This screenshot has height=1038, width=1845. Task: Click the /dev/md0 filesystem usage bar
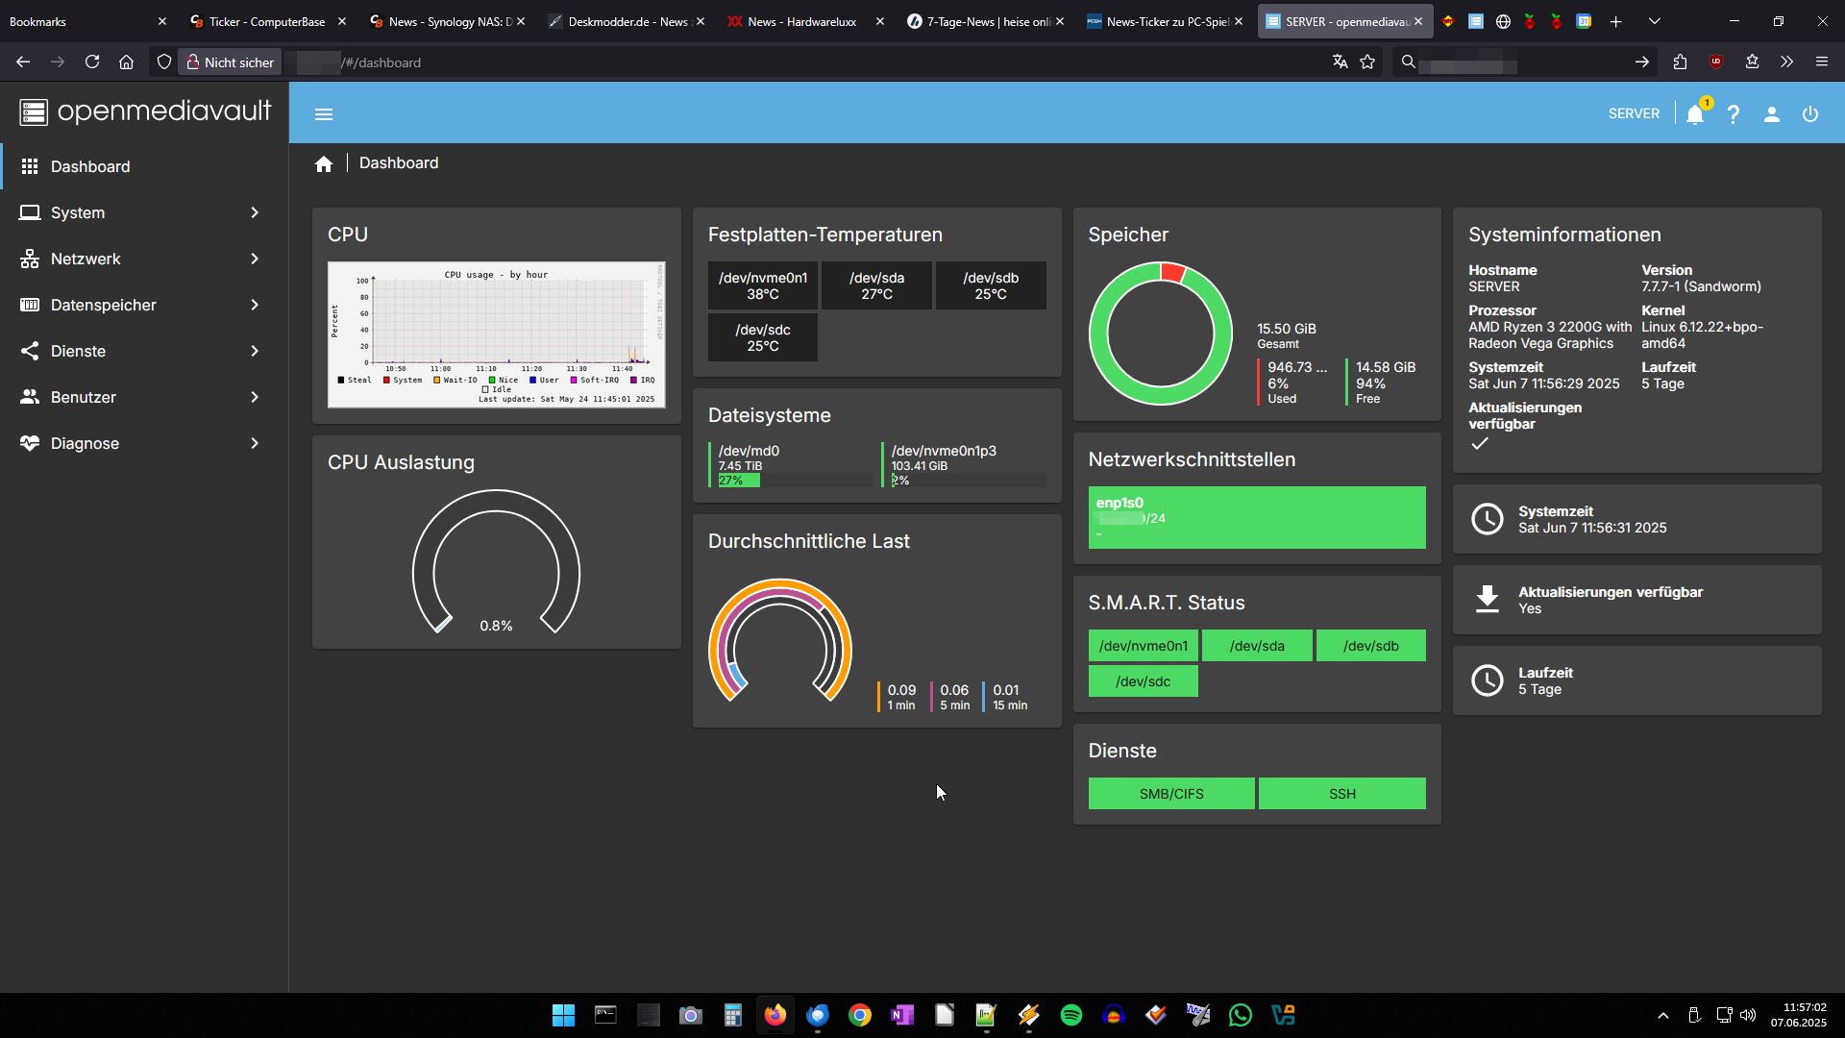[x=794, y=481]
